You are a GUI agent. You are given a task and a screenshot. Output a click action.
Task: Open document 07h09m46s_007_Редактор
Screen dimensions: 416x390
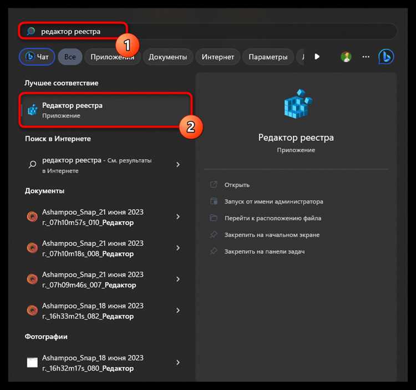105,280
